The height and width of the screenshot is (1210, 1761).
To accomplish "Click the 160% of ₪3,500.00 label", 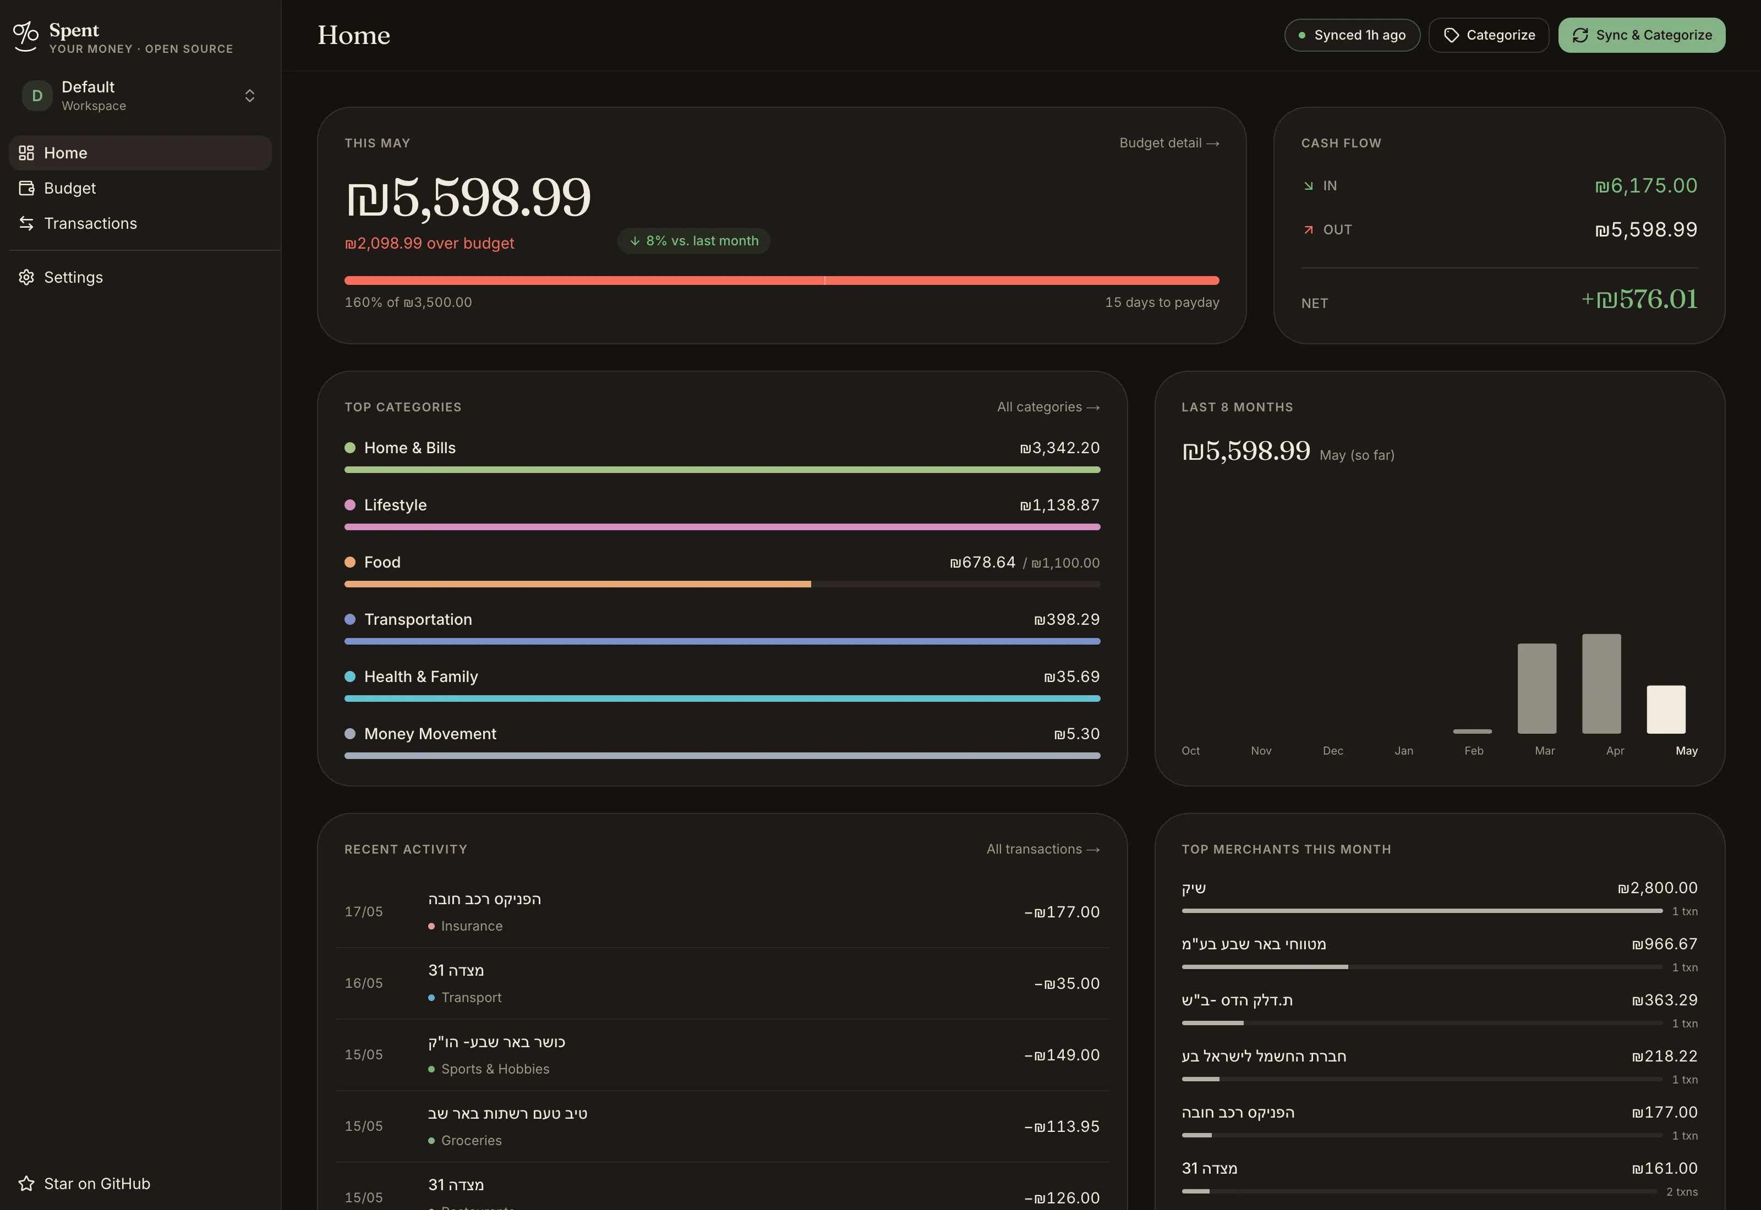I will [408, 302].
